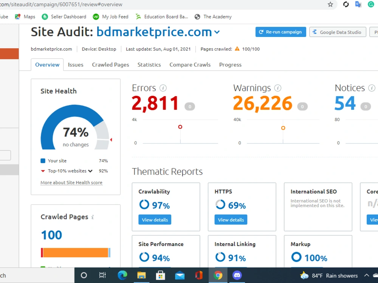Select the Overview tab
The height and width of the screenshot is (283, 378).
click(x=47, y=65)
